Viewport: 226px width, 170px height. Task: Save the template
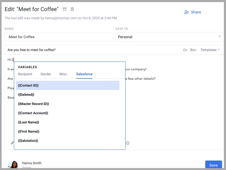tap(213, 165)
